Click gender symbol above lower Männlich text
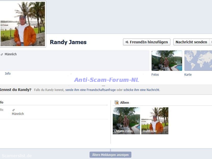The height and width of the screenshot is (159, 212). pos(14,110)
